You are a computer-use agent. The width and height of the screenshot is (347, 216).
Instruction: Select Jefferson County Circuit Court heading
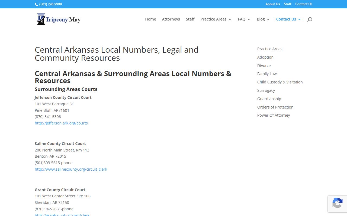tap(63, 97)
